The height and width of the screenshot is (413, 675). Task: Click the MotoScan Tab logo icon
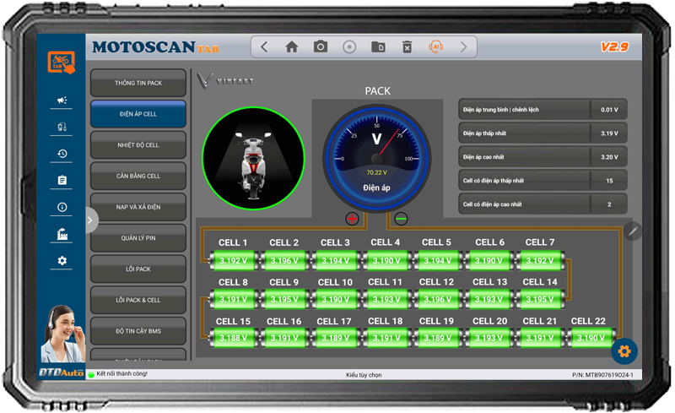click(61, 62)
